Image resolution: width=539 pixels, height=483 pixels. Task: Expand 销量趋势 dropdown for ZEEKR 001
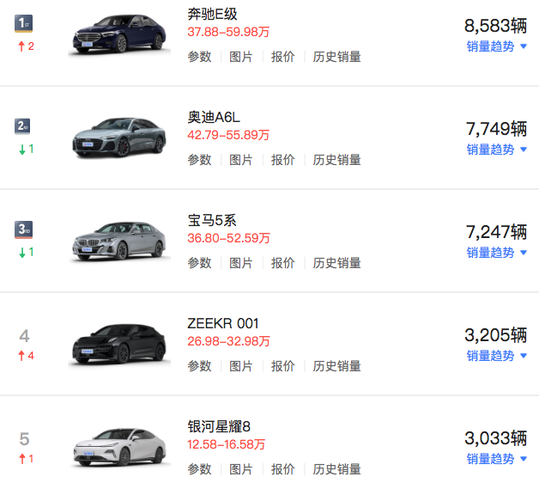tap(497, 356)
